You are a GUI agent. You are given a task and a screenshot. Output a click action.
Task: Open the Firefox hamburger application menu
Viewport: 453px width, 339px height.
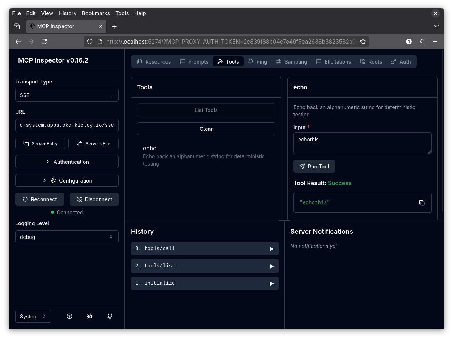point(435,42)
